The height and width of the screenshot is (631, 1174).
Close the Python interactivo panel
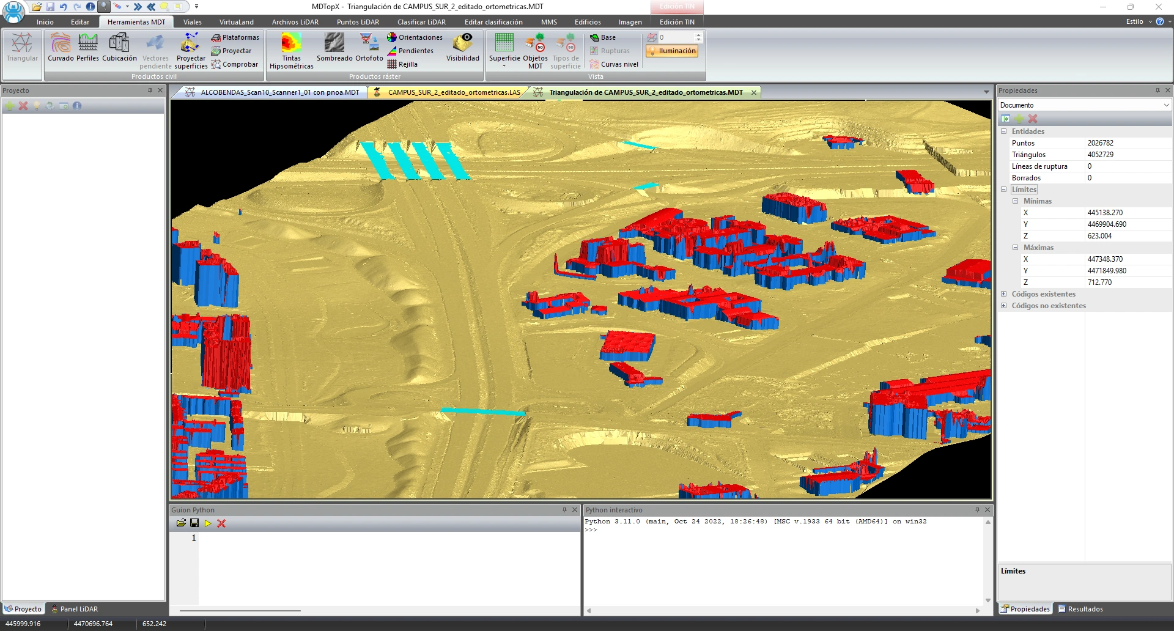987,510
